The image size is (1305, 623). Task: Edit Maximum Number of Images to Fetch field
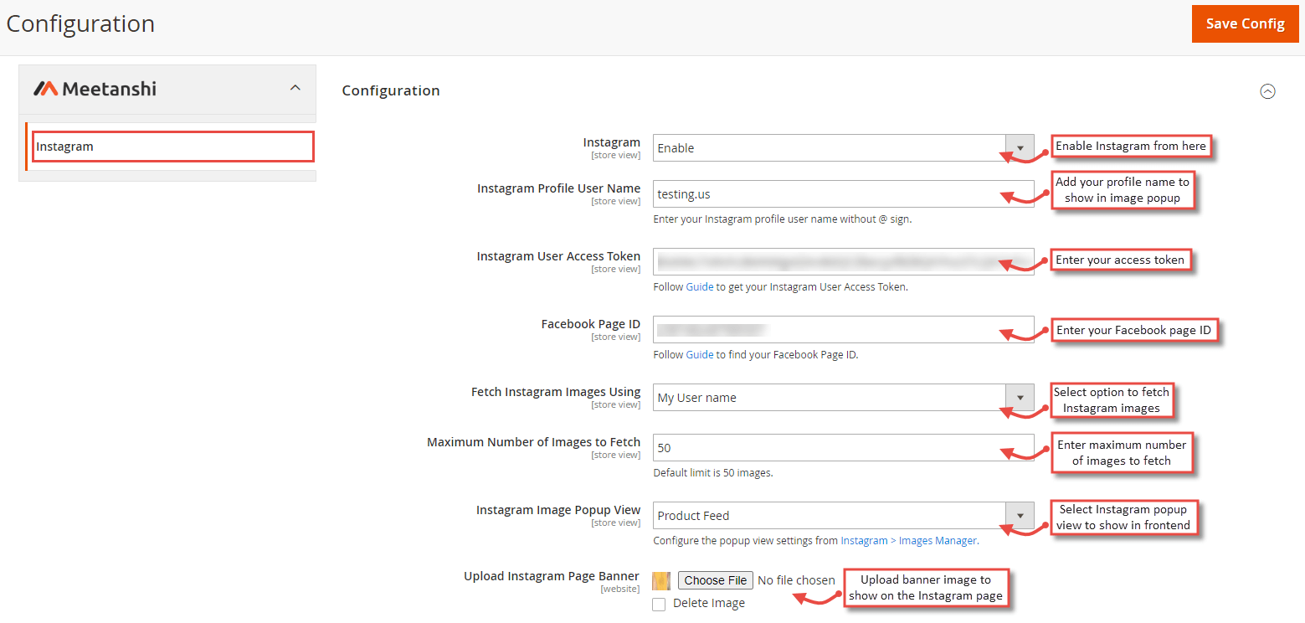coord(843,448)
